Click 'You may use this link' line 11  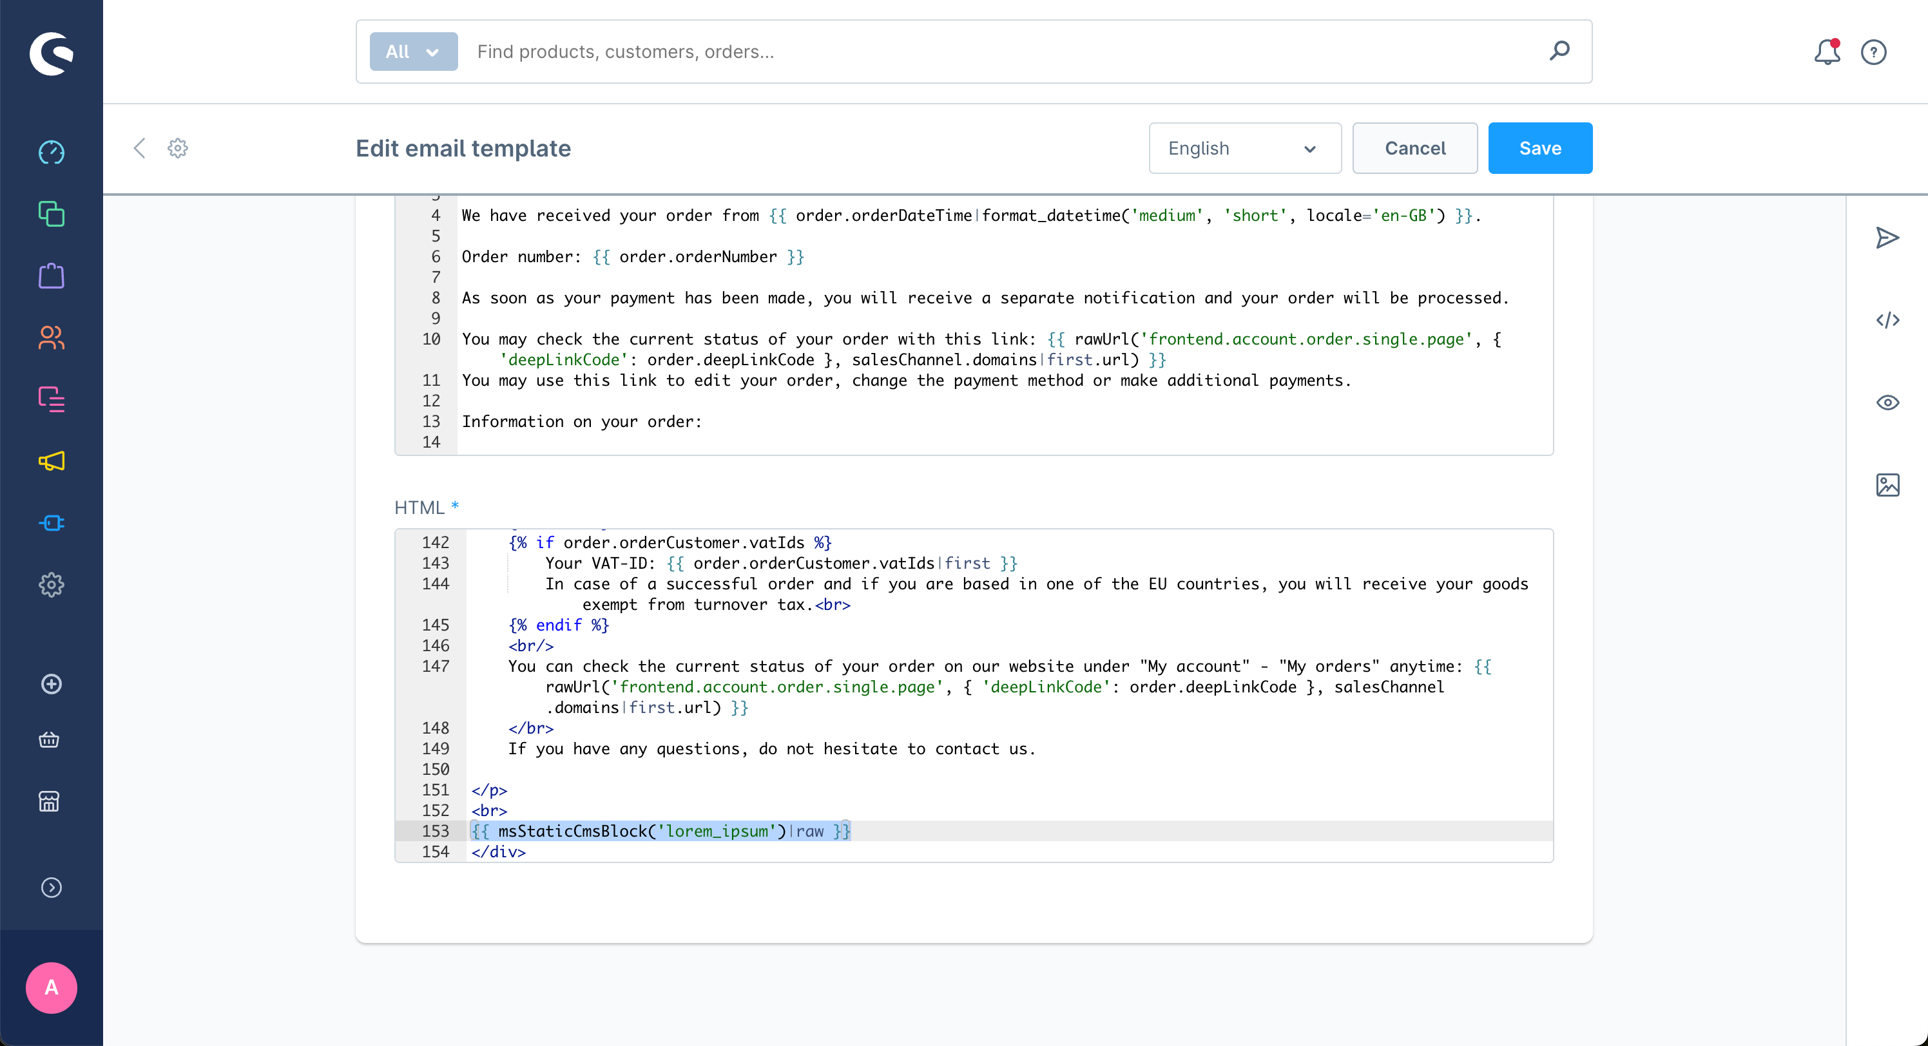907,380
